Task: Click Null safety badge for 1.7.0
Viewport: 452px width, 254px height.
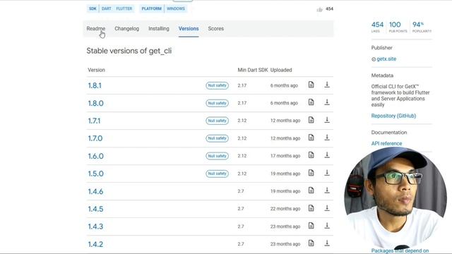Action: tap(217, 138)
